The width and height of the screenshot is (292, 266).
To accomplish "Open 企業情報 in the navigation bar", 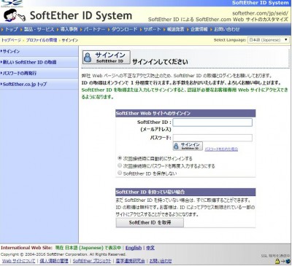I will click(x=199, y=29).
